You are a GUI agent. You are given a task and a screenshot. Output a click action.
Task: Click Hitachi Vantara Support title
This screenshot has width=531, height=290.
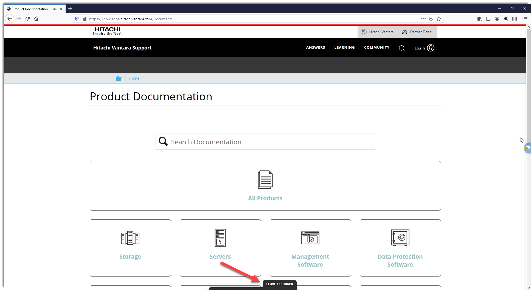[x=122, y=48]
